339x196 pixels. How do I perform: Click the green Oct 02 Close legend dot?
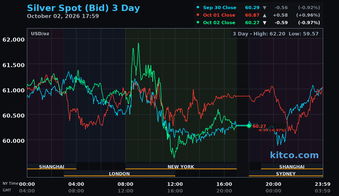tap(198, 23)
